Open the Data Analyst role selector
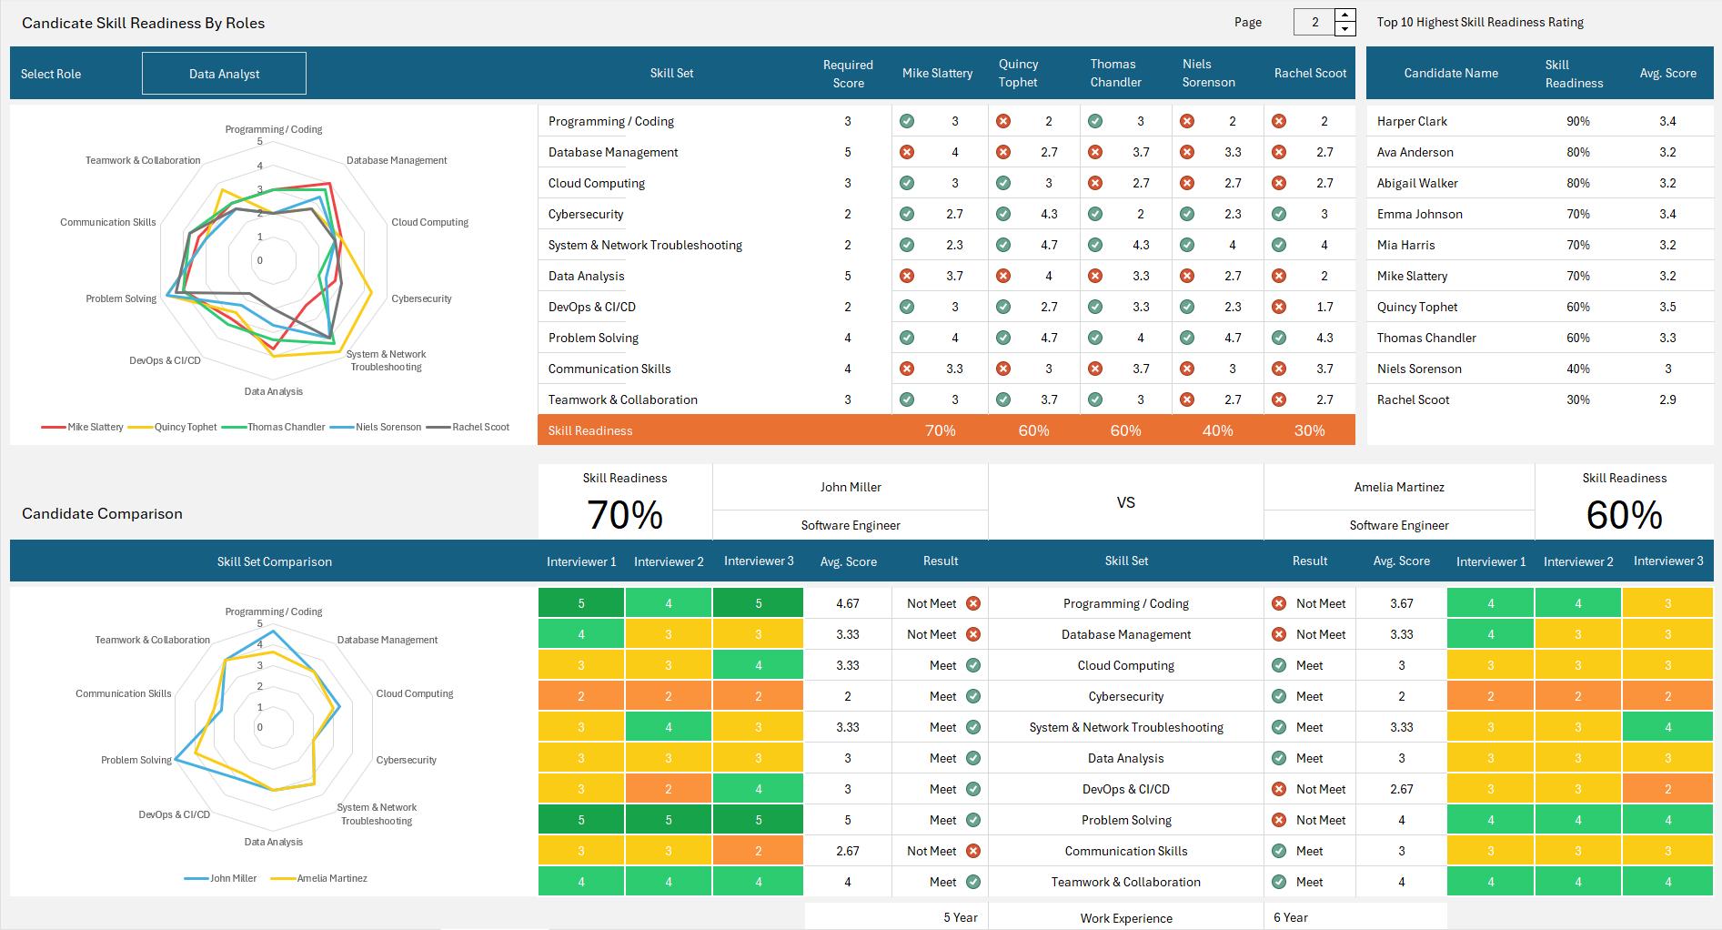This screenshot has width=1722, height=930. [224, 73]
